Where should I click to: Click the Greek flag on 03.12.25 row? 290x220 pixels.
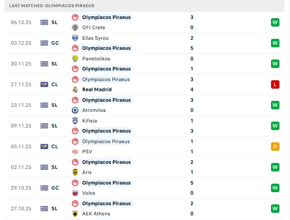point(44,43)
